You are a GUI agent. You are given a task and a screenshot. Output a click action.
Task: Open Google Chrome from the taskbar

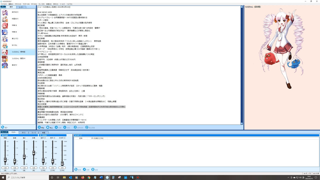[x=89, y=178]
